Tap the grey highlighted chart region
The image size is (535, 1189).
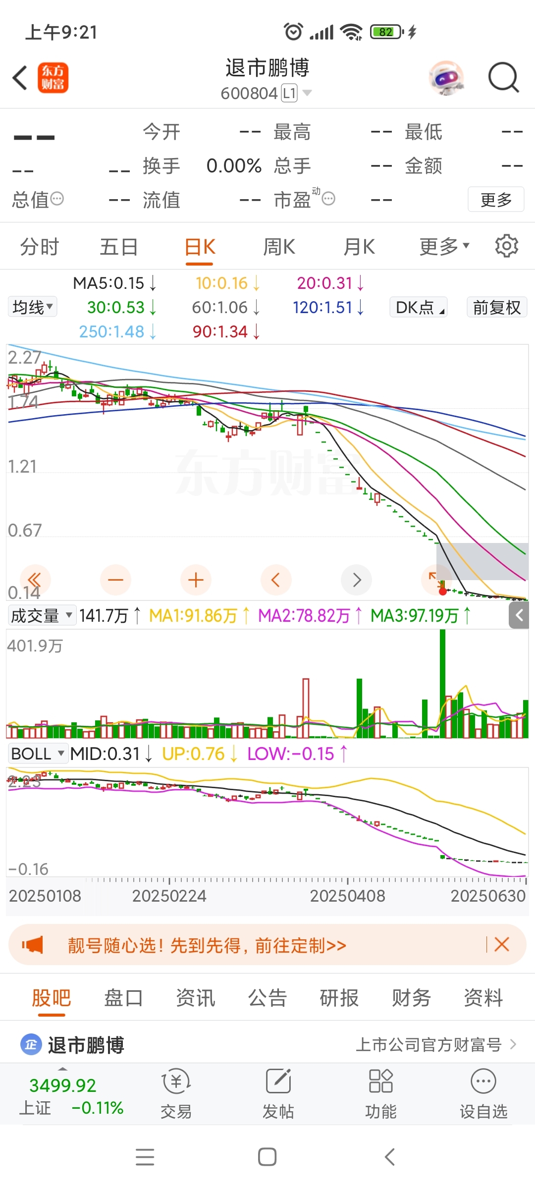tap(482, 561)
